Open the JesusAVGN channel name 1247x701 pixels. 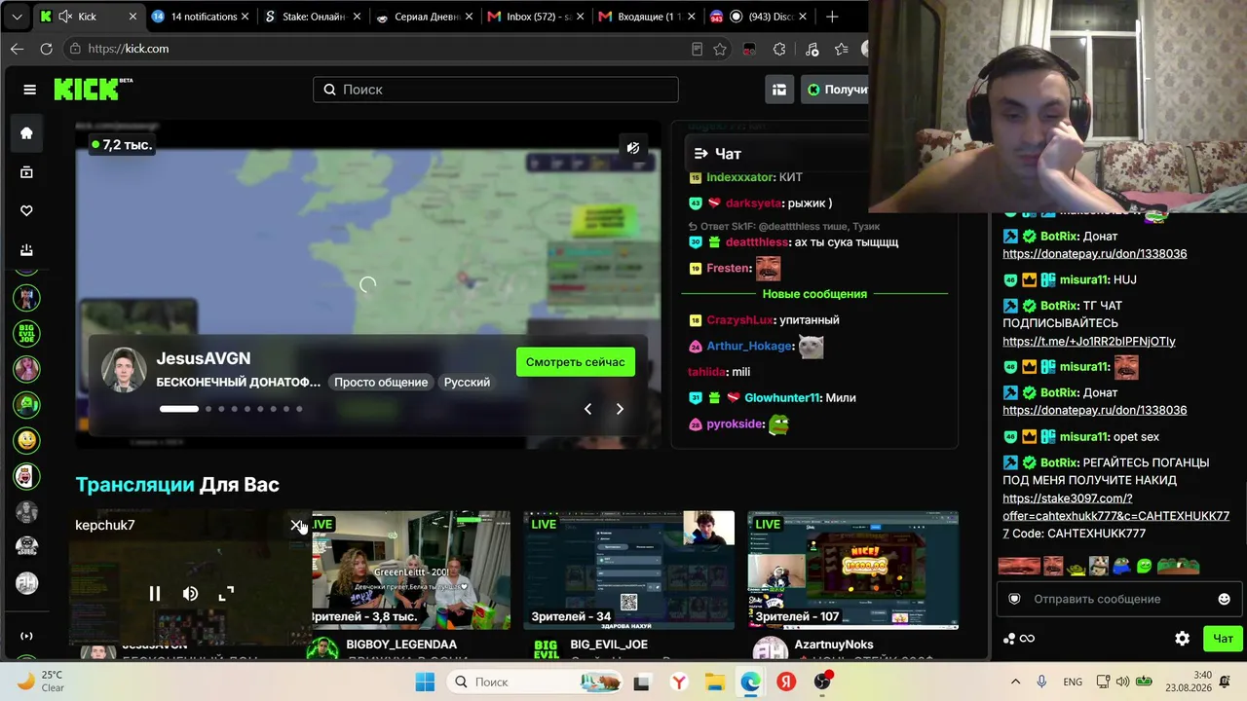[204, 359]
